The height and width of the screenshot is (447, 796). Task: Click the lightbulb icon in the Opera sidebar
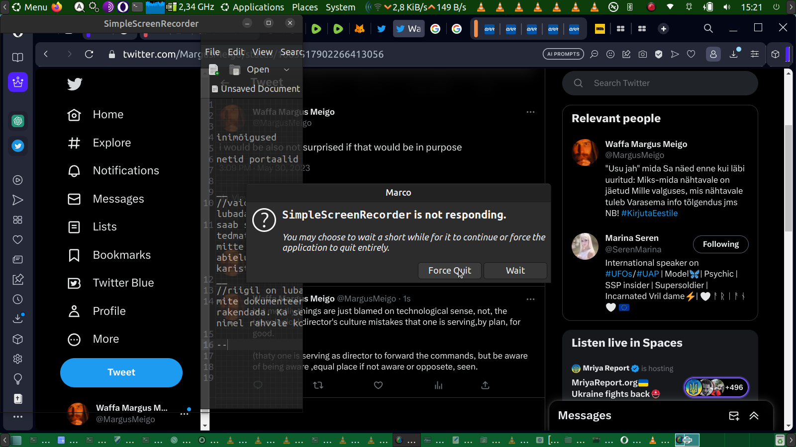18,379
